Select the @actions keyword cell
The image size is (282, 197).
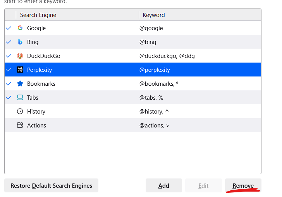[154, 126]
